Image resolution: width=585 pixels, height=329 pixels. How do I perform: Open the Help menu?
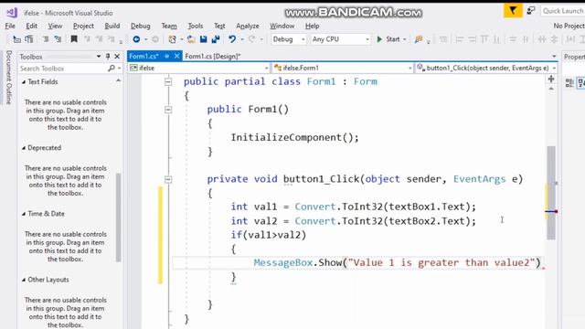312,26
